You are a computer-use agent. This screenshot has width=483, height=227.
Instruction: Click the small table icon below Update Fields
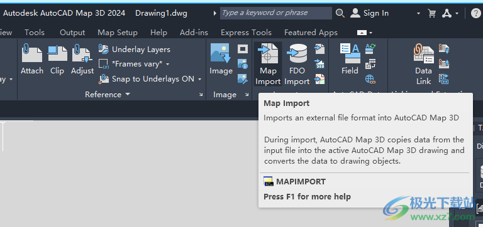pos(370,64)
